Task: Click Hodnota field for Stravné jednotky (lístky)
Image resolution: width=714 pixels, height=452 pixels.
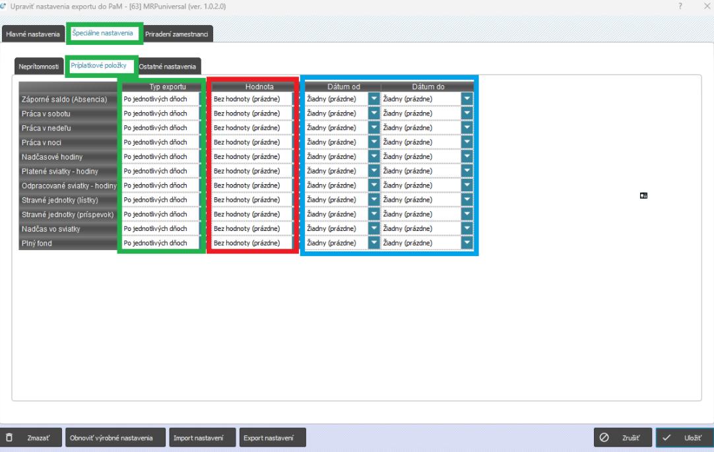Action: coord(252,200)
